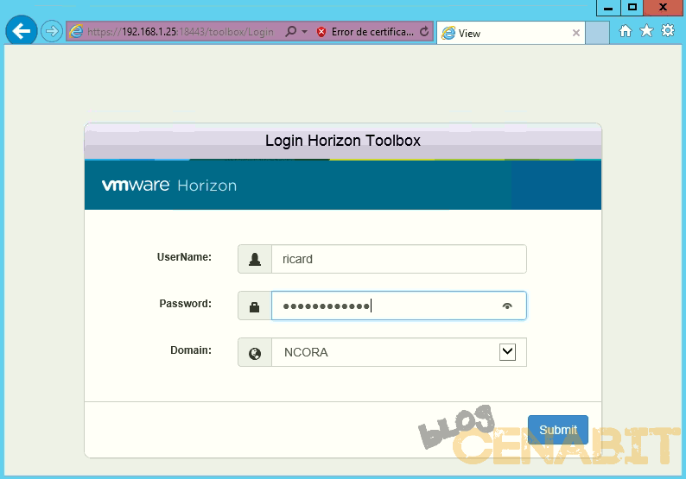Screen dimensions: 686x479
Task: Click the search magnifier icon in address bar
Action: (290, 31)
